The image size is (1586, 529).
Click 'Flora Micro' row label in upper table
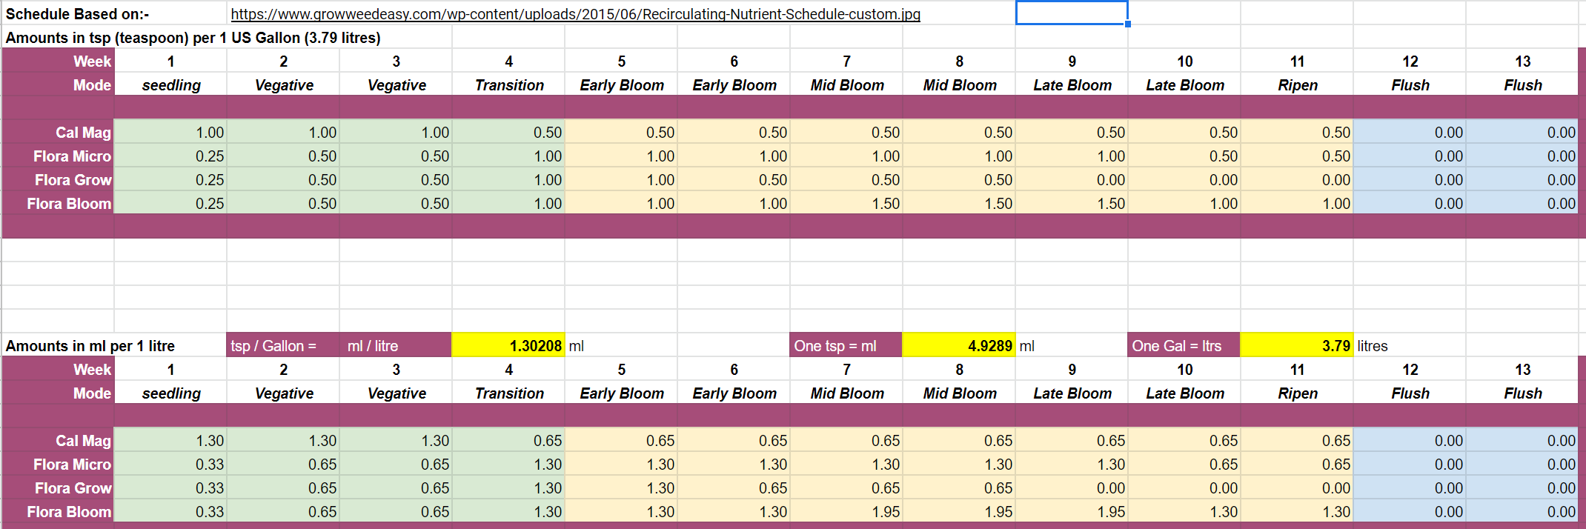(x=72, y=156)
